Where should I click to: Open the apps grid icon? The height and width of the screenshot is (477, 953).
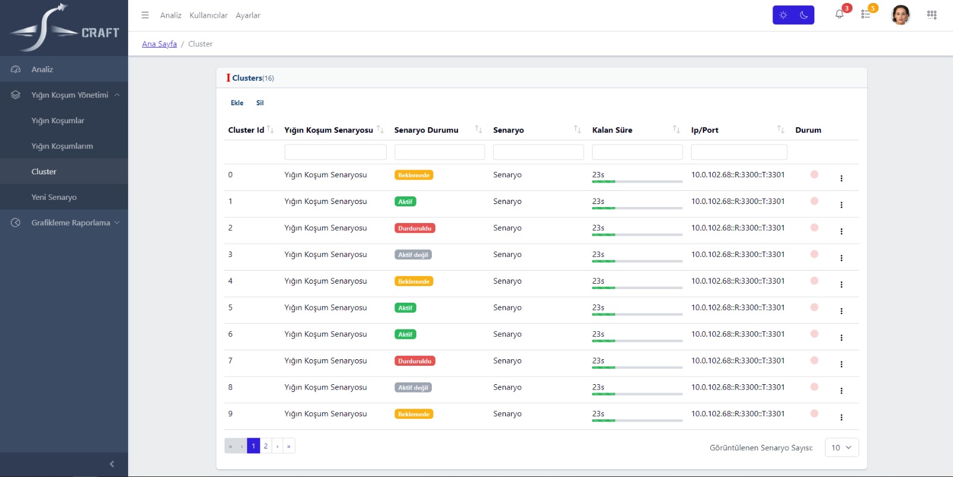click(x=932, y=15)
